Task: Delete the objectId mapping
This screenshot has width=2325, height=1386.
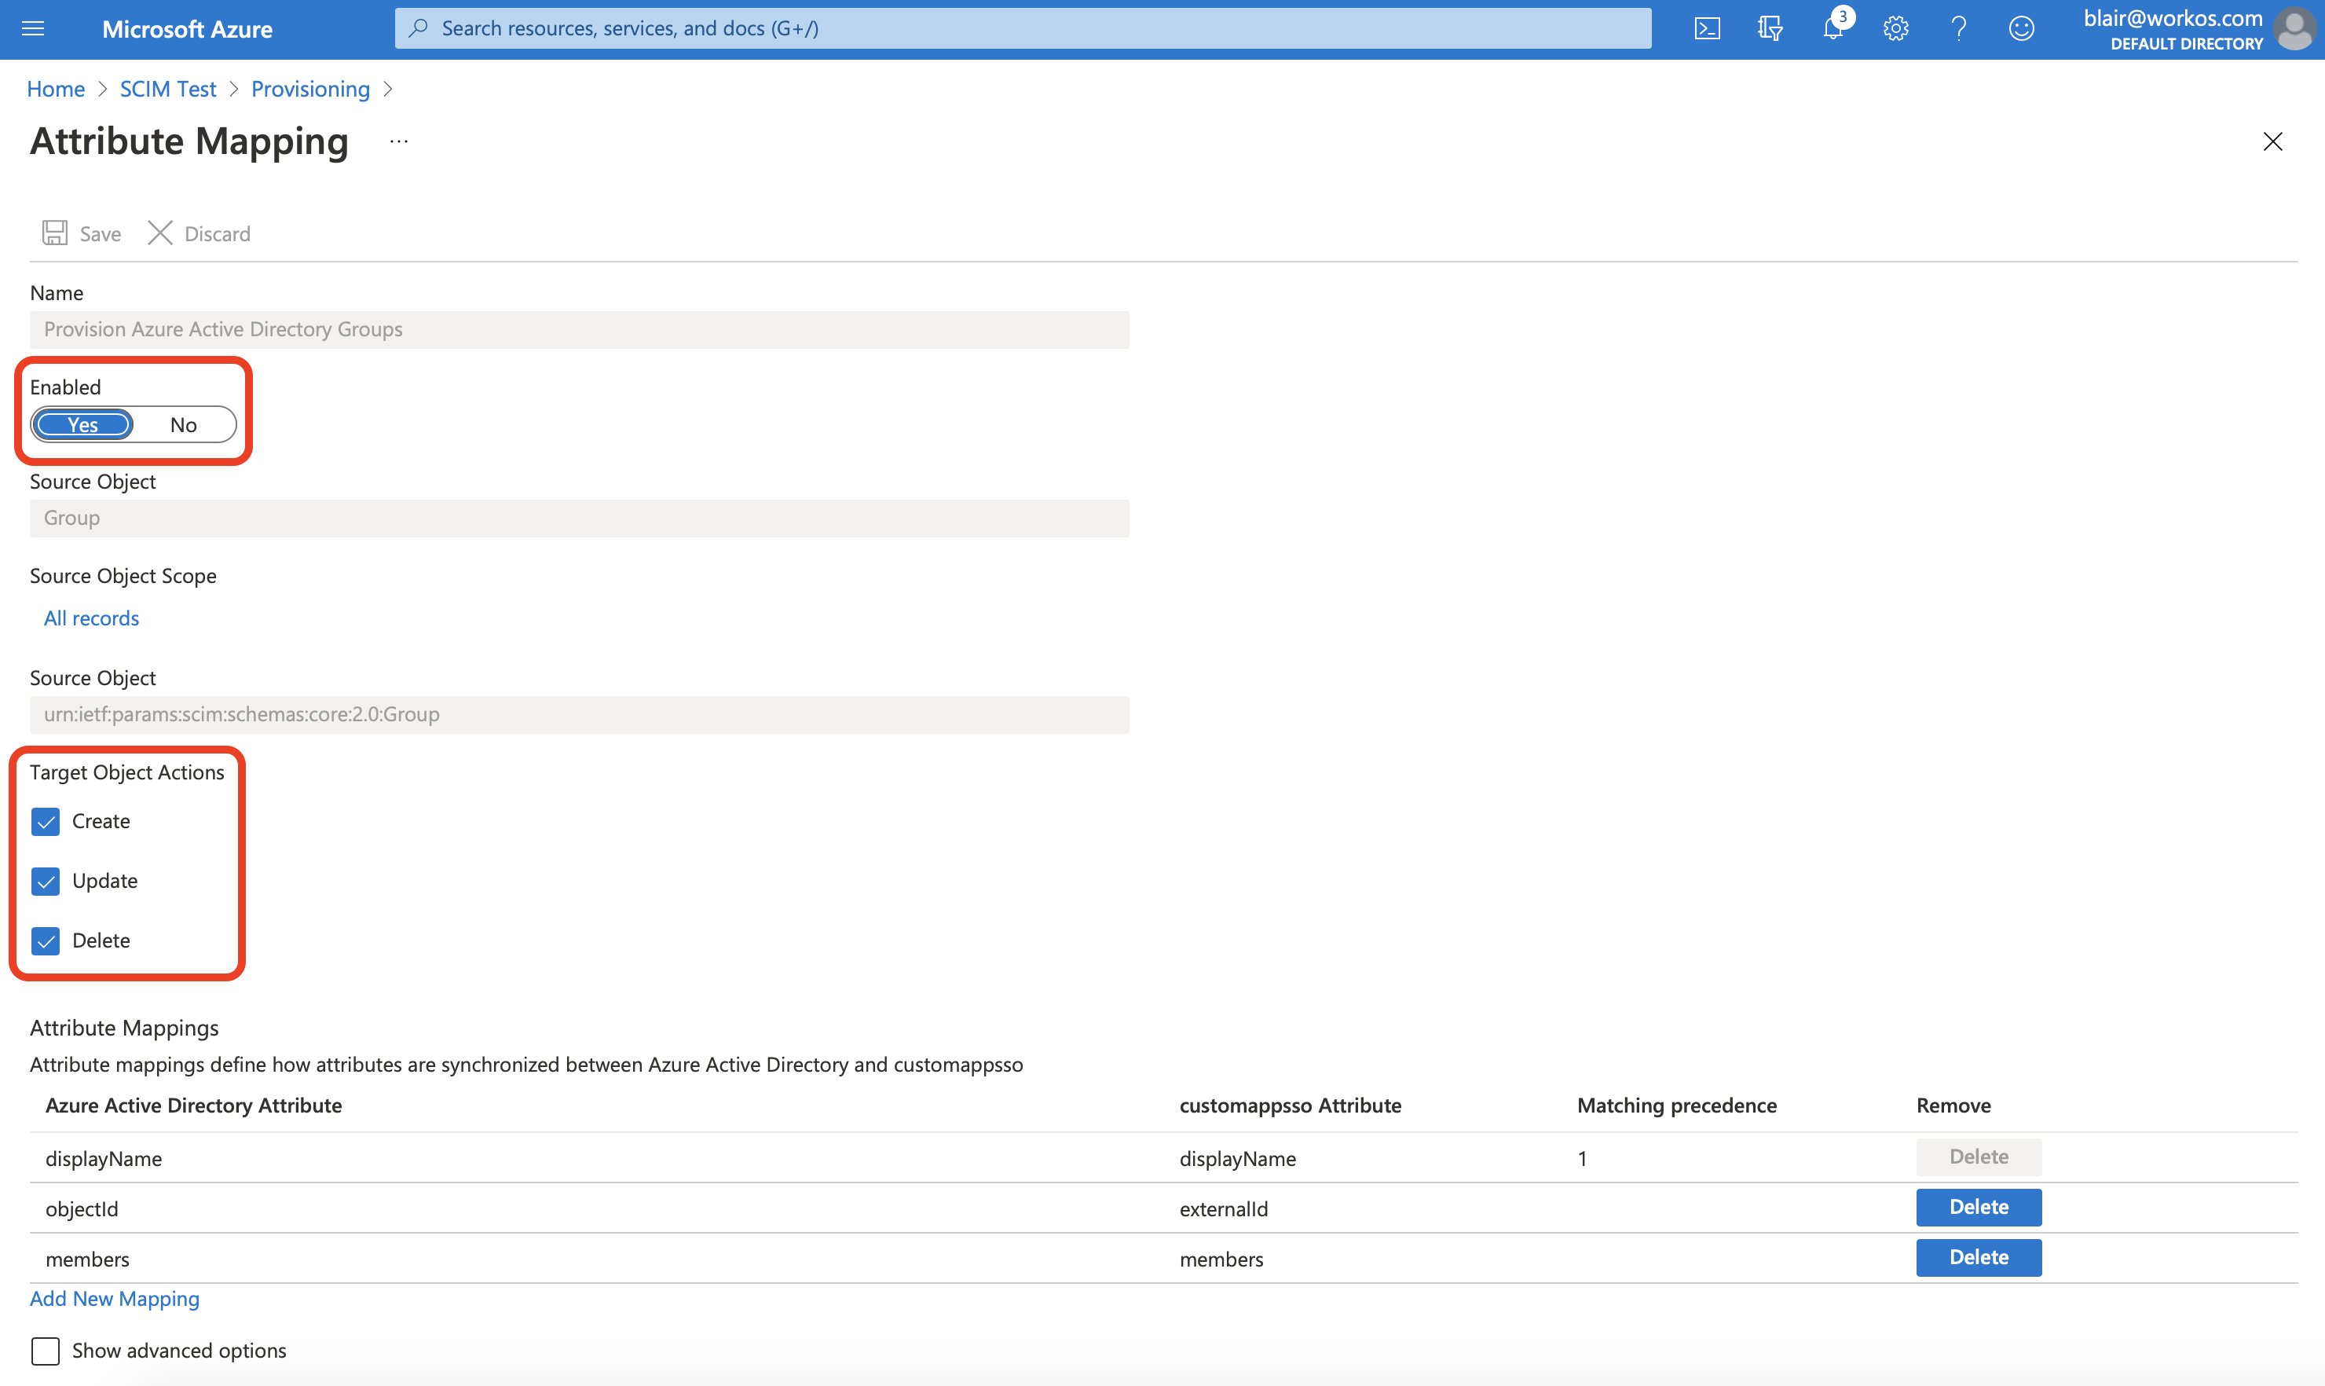Action: (1979, 1207)
